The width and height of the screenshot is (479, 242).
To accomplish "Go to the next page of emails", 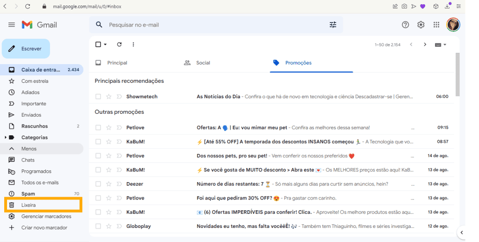I will [x=425, y=44].
